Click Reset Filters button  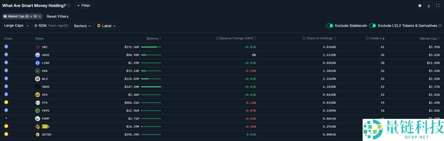[x=57, y=16]
